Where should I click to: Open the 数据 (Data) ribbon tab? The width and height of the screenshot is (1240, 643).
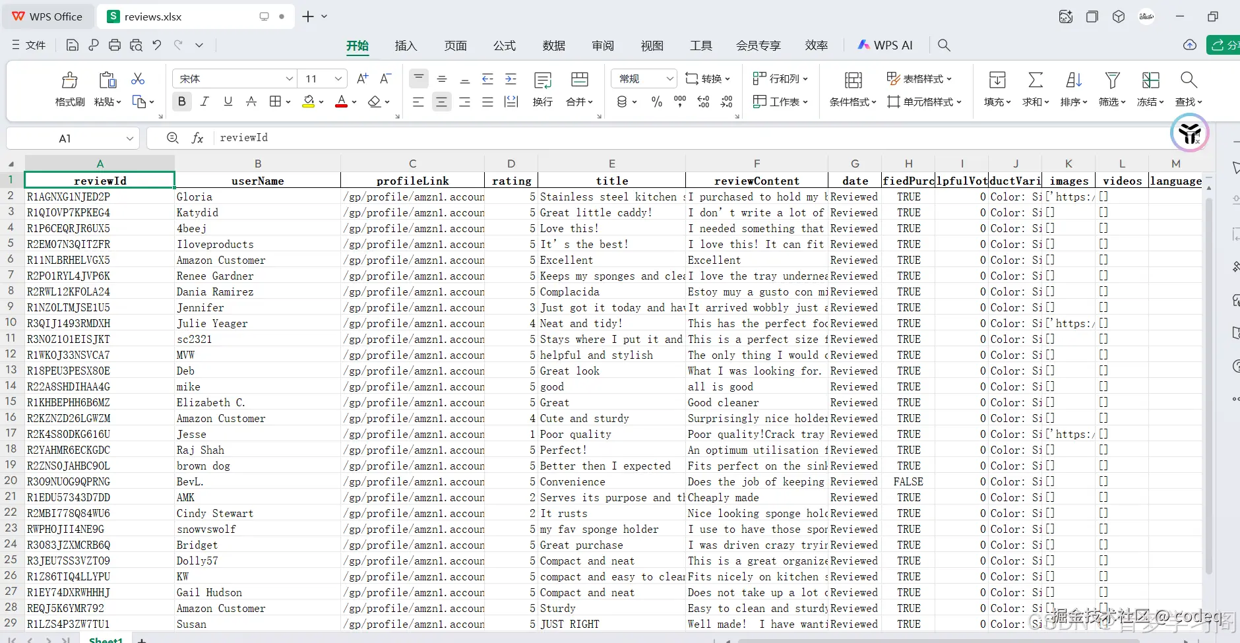click(x=554, y=46)
